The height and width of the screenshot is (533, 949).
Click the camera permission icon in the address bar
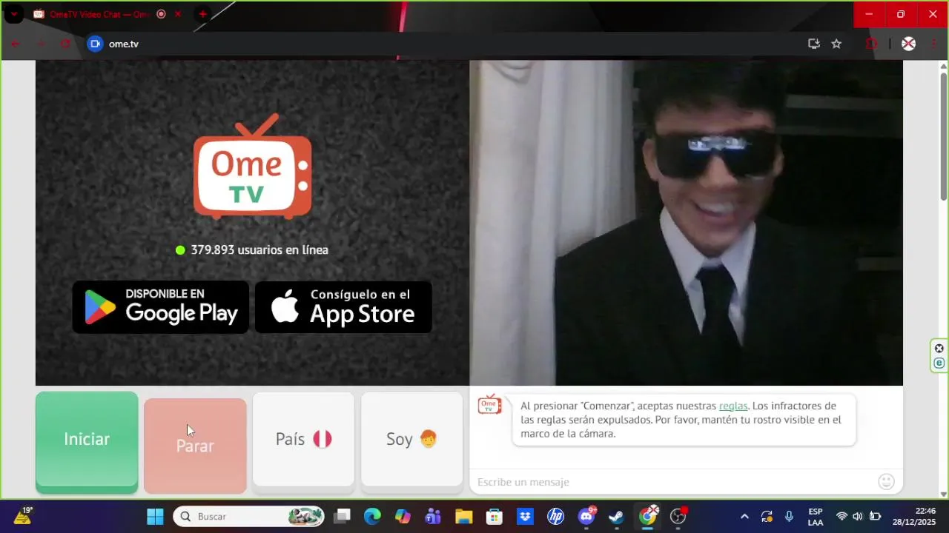click(95, 44)
